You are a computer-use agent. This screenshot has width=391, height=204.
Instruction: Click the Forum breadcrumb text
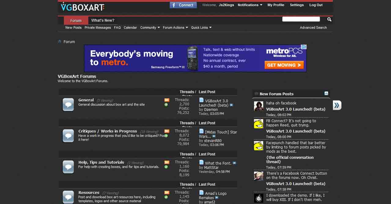click(69, 42)
